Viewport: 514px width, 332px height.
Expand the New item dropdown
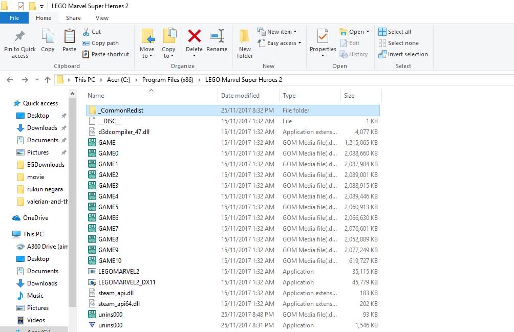tap(295, 32)
